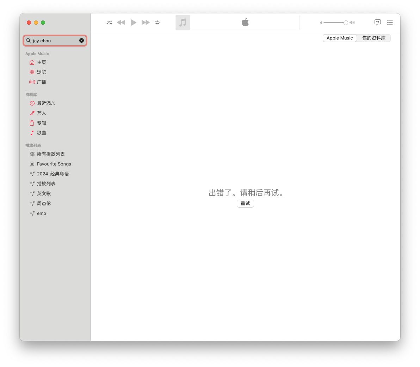Viewport: 420px width, 367px height.
Task: Open 广播 radio section
Action: click(42, 82)
